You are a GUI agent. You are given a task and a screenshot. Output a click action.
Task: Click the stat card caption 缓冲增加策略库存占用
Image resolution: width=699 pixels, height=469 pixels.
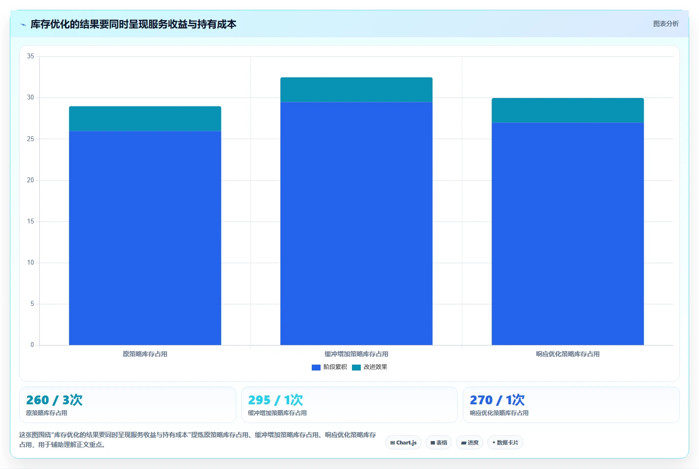click(x=277, y=413)
